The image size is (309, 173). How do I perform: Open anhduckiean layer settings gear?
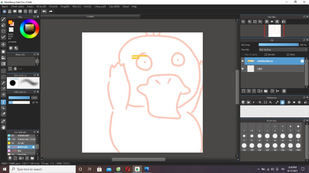302,61
